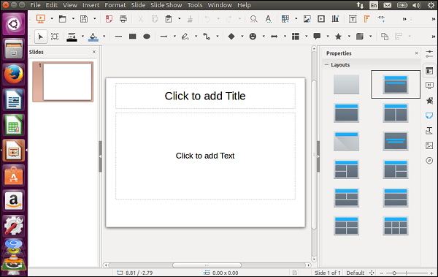The width and height of the screenshot is (438, 277).
Task: Select the Line drawing tool
Action: click(x=118, y=37)
